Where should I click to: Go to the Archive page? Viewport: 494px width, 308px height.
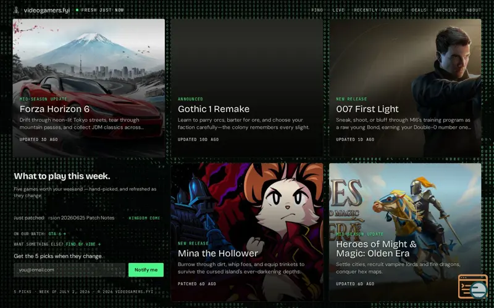pyautogui.click(x=446, y=10)
